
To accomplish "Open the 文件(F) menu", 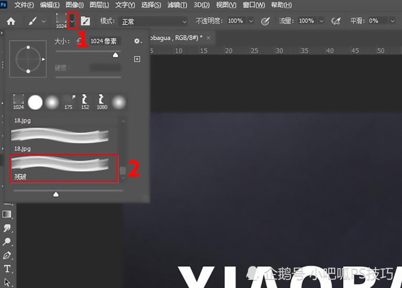I will tap(24, 5).
